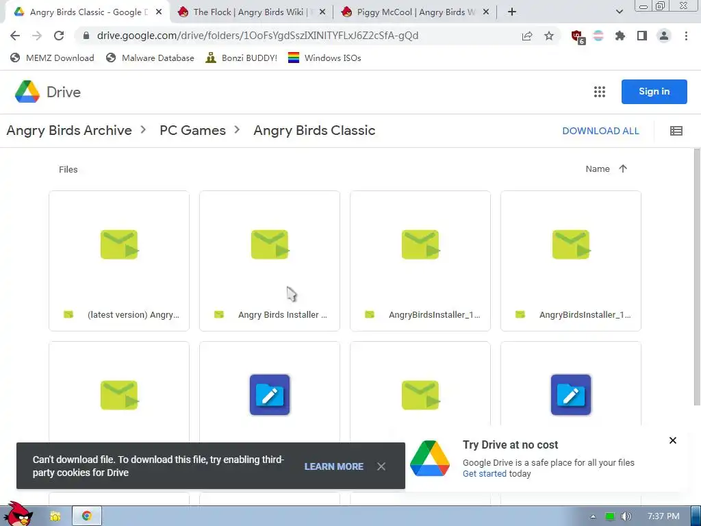701x526 pixels.
Task: Click the first file icon in second row
Action: (x=119, y=395)
